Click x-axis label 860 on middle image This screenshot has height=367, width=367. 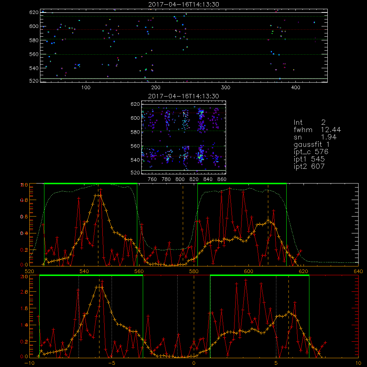(x=222, y=179)
